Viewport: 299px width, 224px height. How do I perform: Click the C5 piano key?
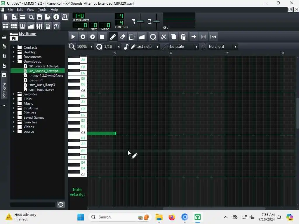point(77,133)
